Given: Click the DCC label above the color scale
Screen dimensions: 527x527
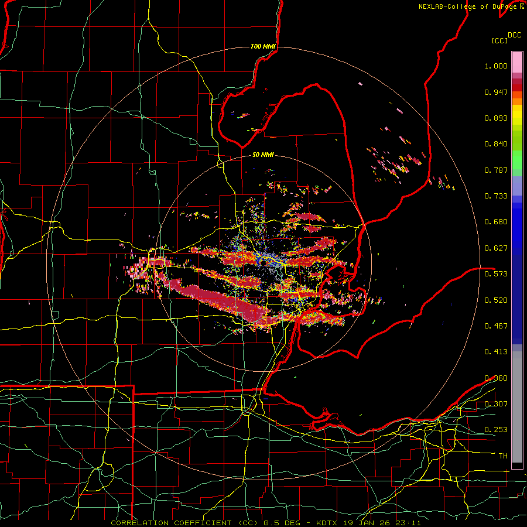Looking at the screenshot, I should (x=514, y=35).
